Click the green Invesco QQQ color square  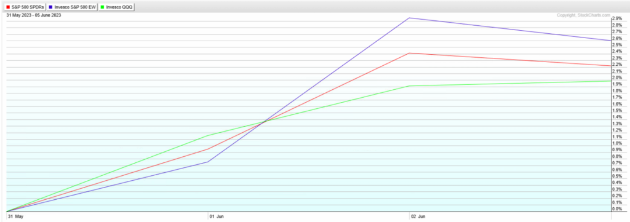click(103, 7)
